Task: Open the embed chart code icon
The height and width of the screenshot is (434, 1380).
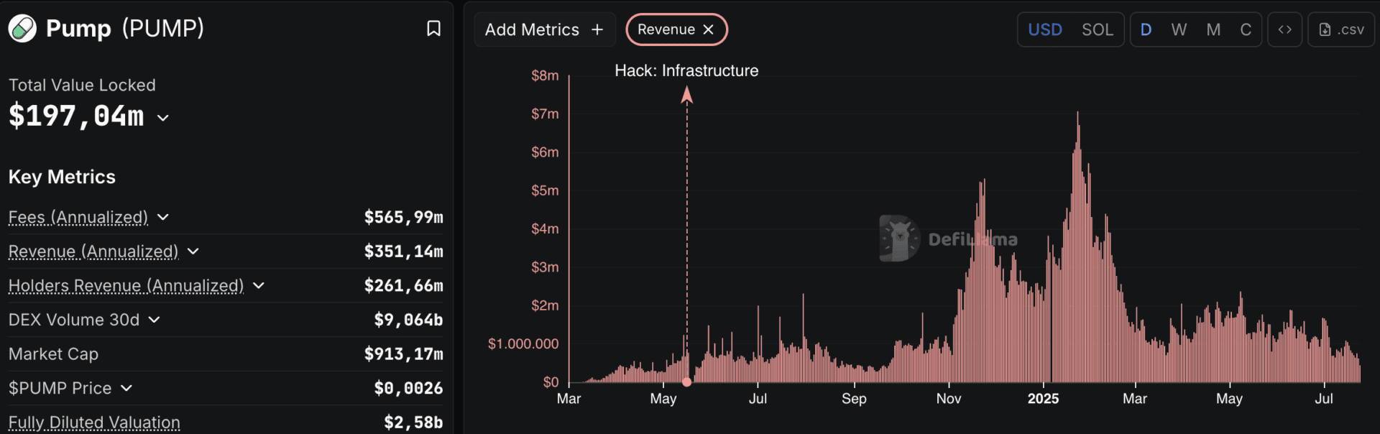Action: pos(1284,29)
